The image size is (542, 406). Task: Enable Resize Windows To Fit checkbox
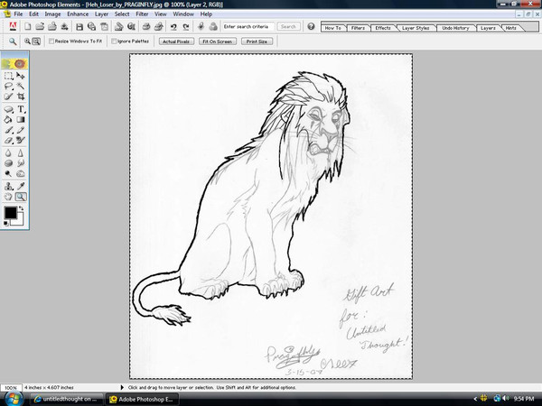pos(51,42)
